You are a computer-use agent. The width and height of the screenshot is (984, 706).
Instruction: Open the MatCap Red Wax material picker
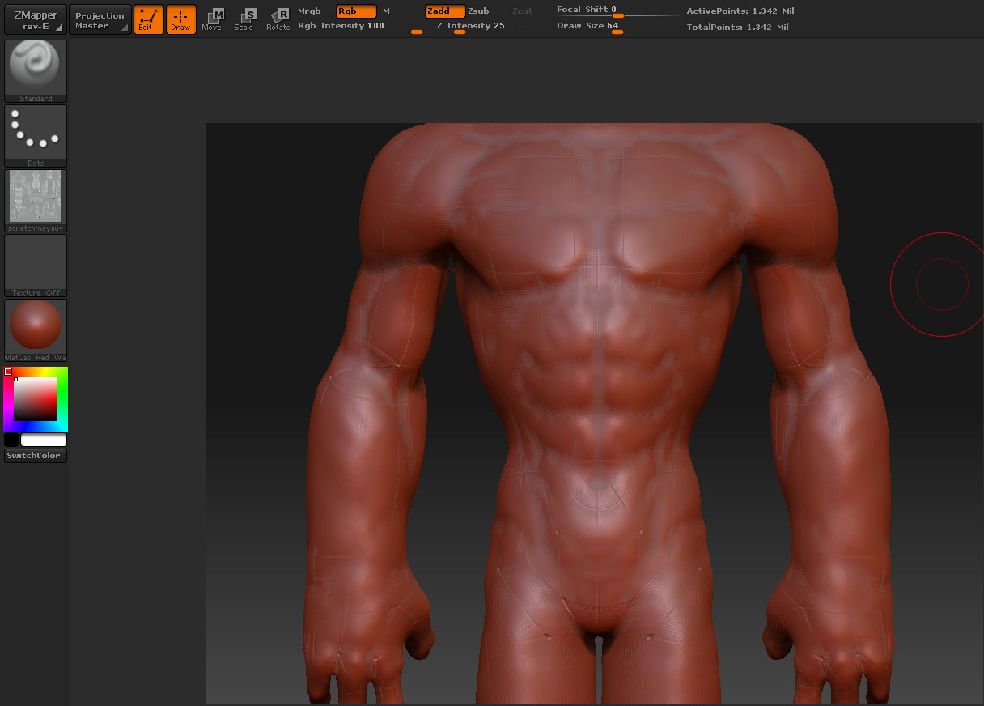pos(36,330)
